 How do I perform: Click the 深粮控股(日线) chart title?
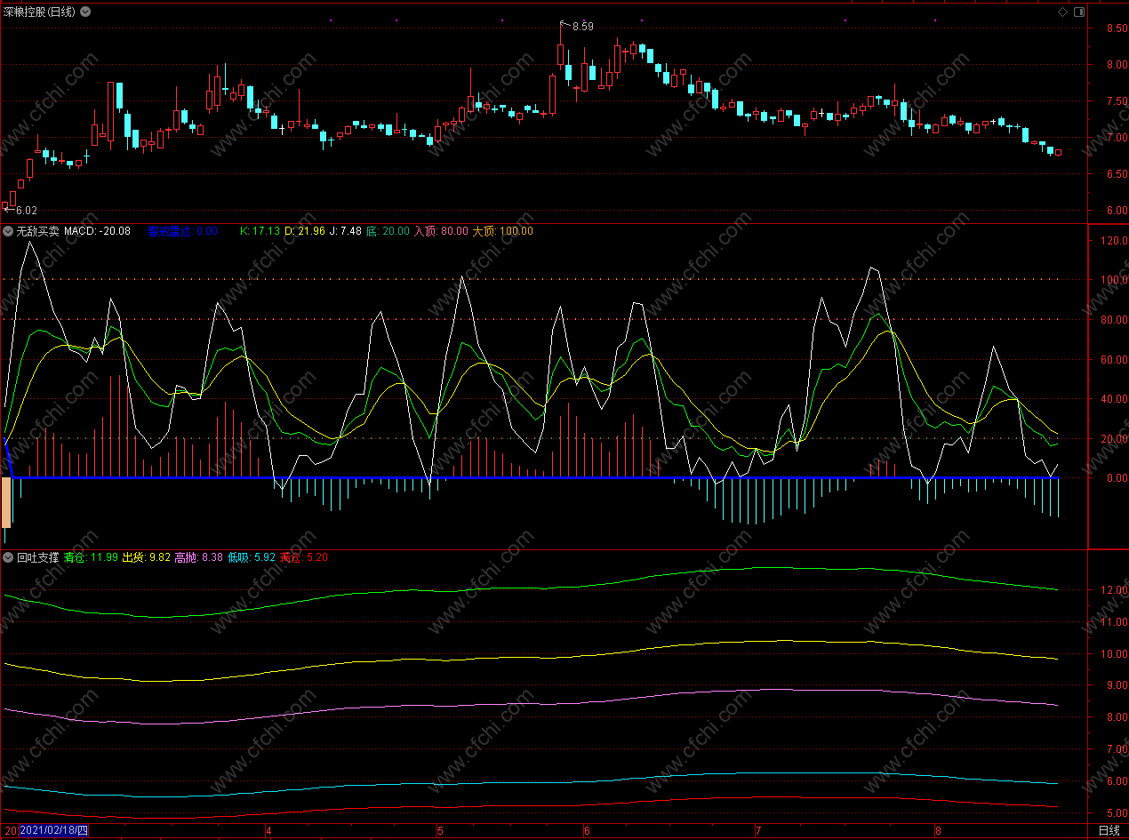pos(39,12)
